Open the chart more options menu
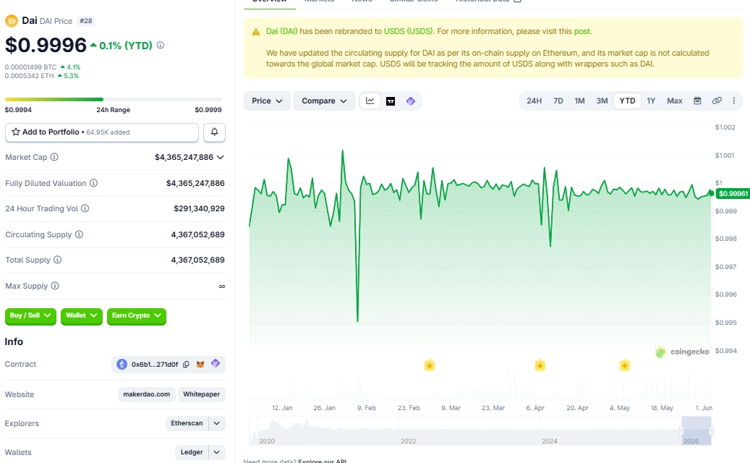Image resolution: width=750 pixels, height=463 pixels. click(x=734, y=101)
